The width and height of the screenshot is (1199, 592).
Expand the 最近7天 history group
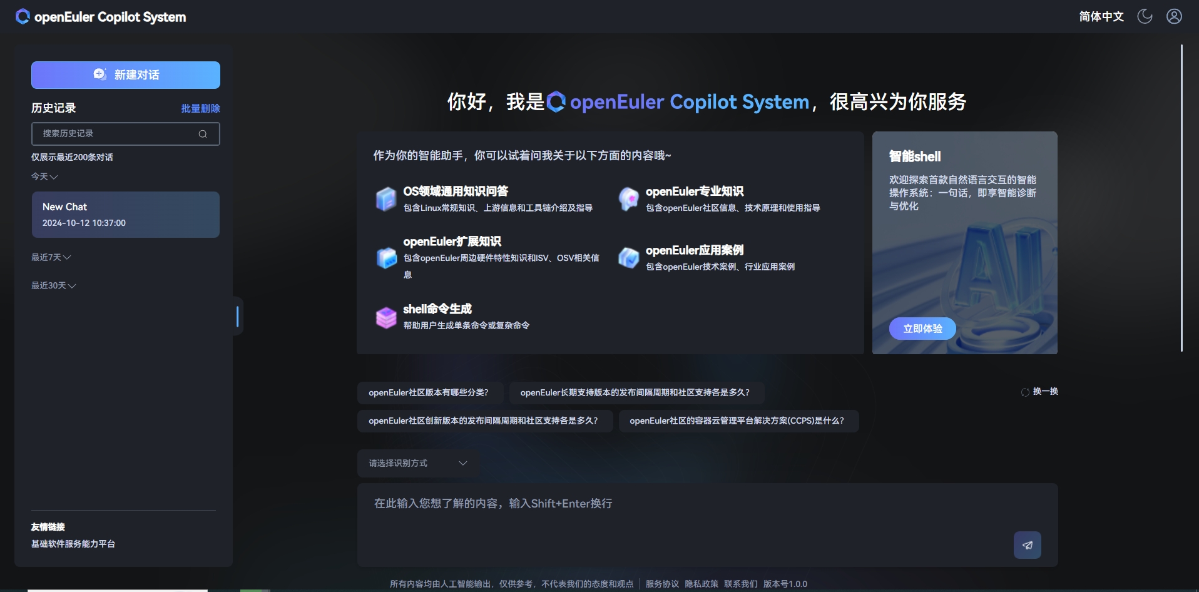(51, 257)
